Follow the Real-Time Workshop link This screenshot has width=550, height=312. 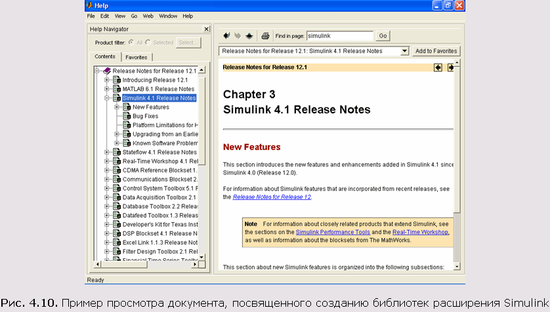[420, 232]
